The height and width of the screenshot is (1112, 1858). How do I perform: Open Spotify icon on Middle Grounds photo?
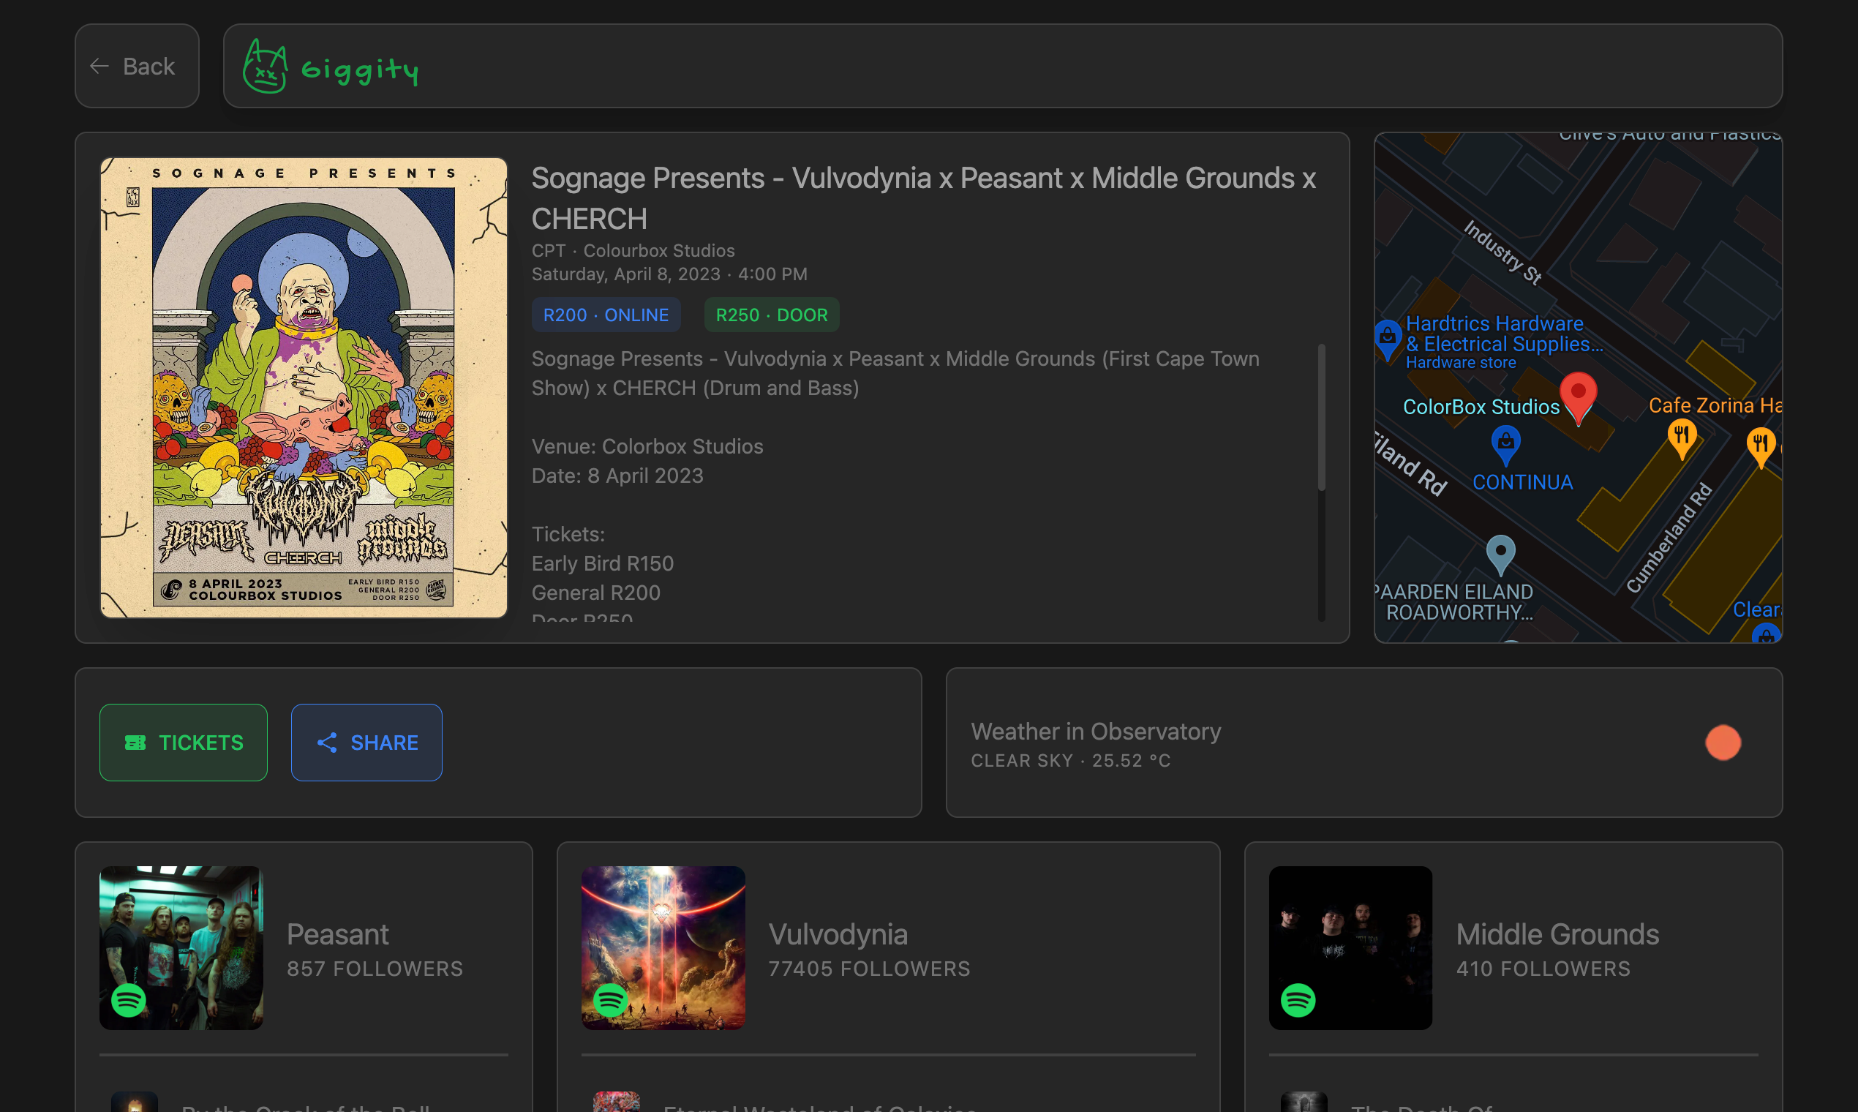(1298, 999)
